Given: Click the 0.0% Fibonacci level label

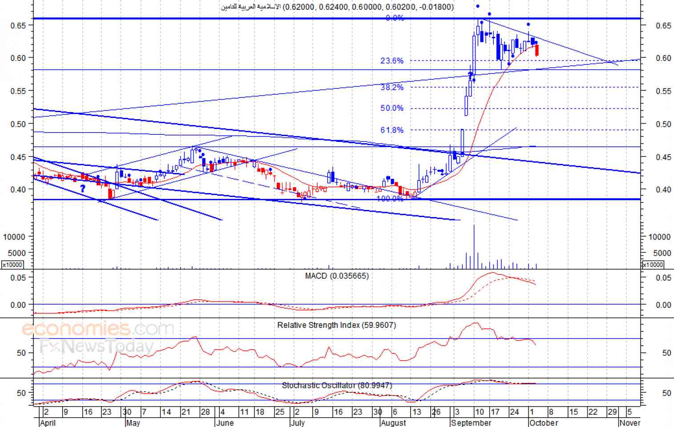Looking at the screenshot, I should point(395,18).
